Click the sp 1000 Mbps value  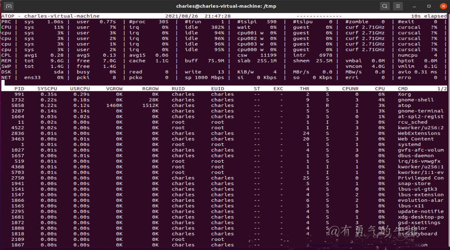pyautogui.click(x=204, y=77)
